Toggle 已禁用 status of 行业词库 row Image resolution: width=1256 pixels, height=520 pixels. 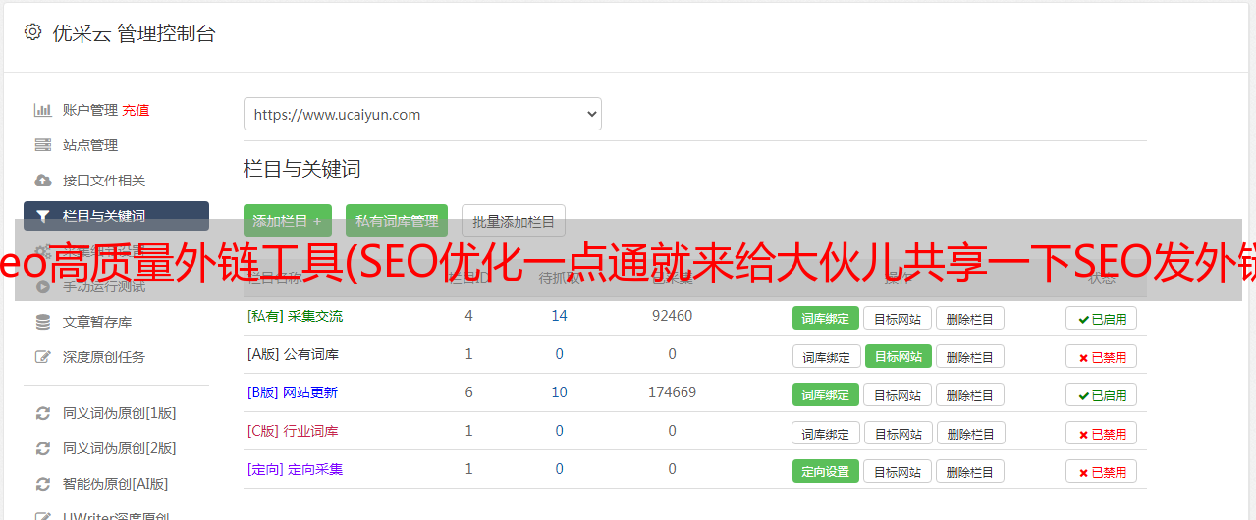click(1102, 433)
